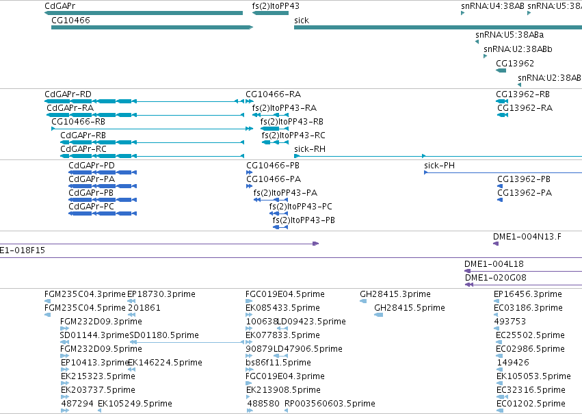
Task: Select the CG13962-PA protein label
Action: tap(525, 193)
